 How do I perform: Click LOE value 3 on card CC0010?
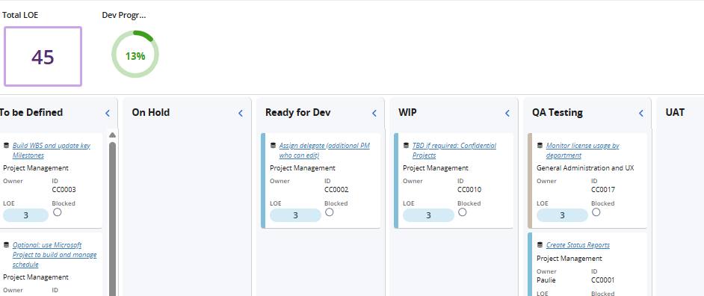click(428, 215)
